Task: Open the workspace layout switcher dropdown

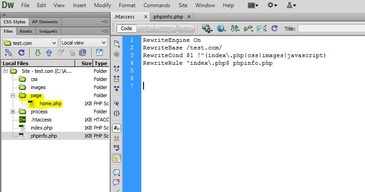Action: coord(253,5)
